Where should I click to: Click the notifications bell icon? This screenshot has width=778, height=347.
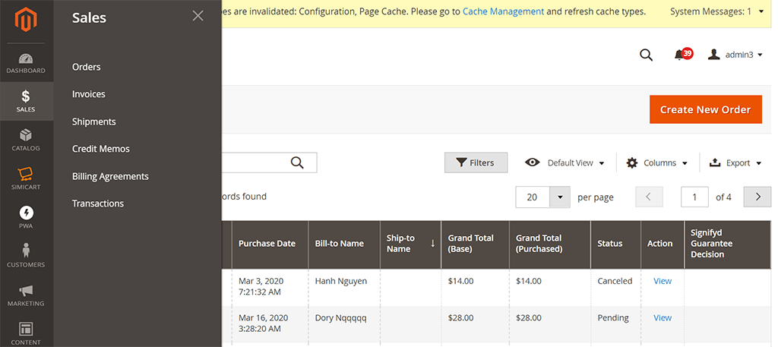tap(678, 55)
